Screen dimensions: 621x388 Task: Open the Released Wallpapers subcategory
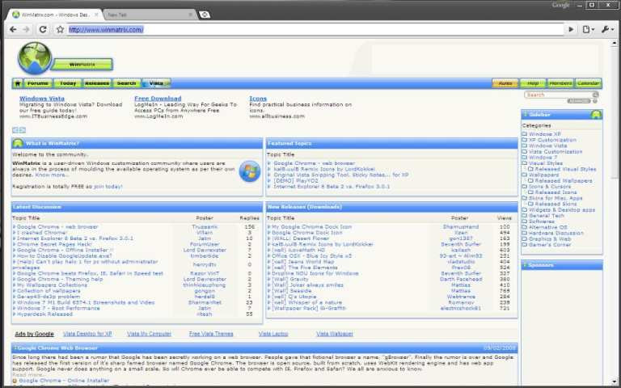(x=564, y=180)
